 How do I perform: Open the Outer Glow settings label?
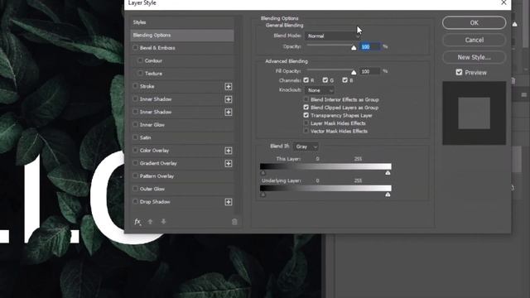pos(152,189)
